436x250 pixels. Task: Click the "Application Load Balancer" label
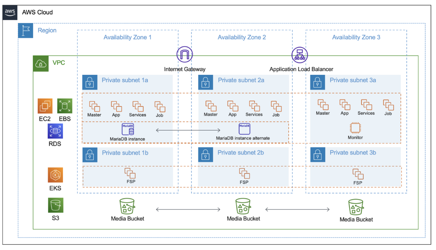(x=301, y=69)
